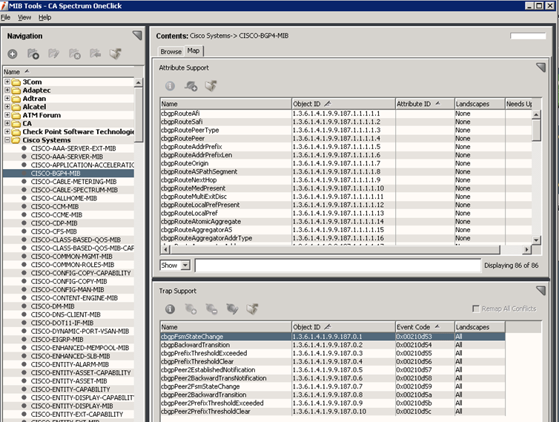This screenshot has height=422, width=559.
Task: Open the View menu
Action: point(24,17)
